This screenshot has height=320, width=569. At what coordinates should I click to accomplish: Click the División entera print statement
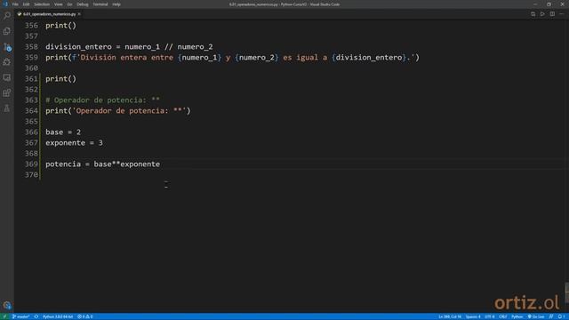[x=232, y=57]
